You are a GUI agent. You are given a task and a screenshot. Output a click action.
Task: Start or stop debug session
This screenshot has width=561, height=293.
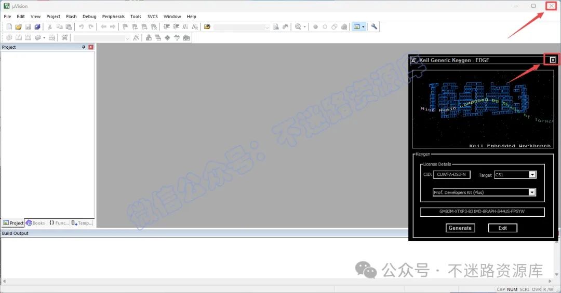coord(298,27)
